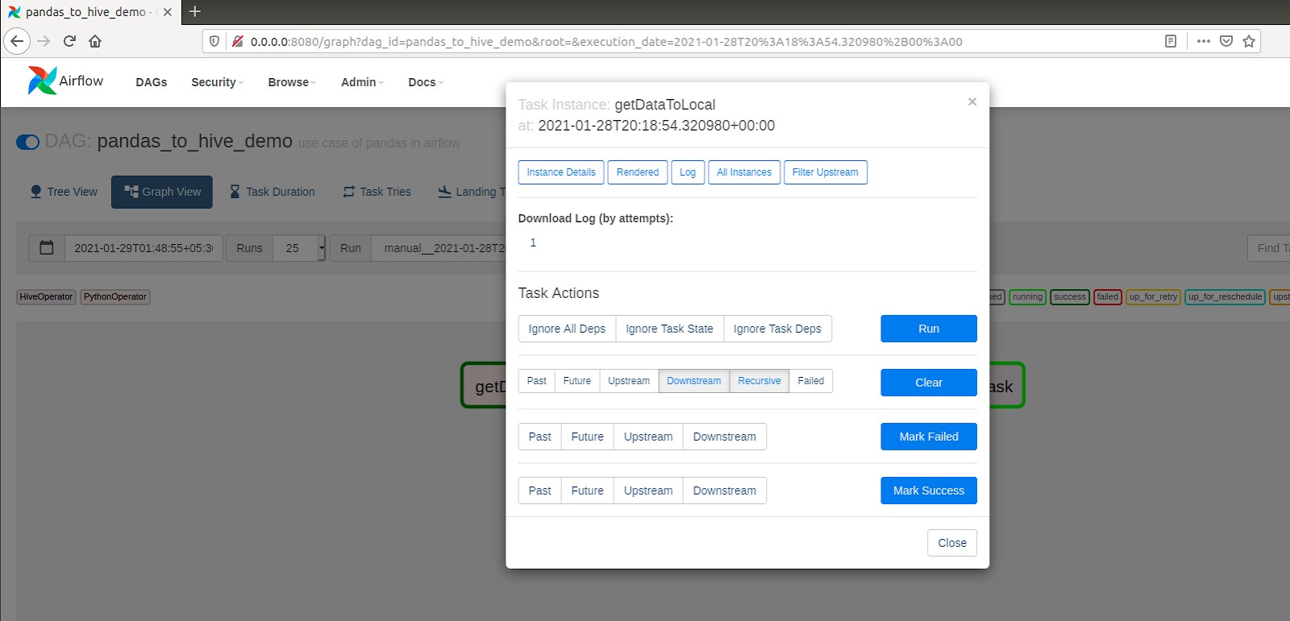Toggle the Downstream option in the Clear row
Screen dimensions: 1290x621
693,381
